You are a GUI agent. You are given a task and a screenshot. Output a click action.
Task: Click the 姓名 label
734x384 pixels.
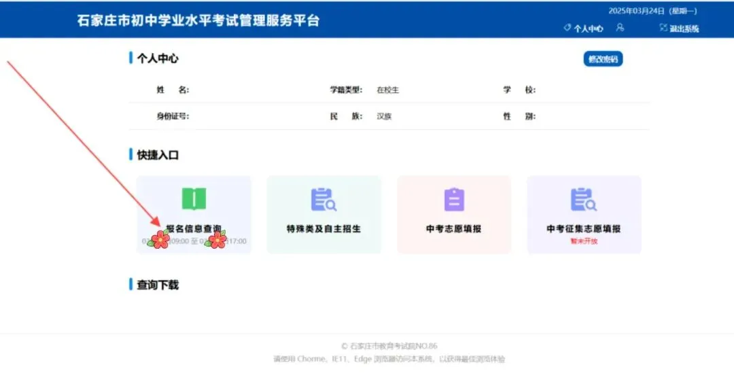(173, 90)
